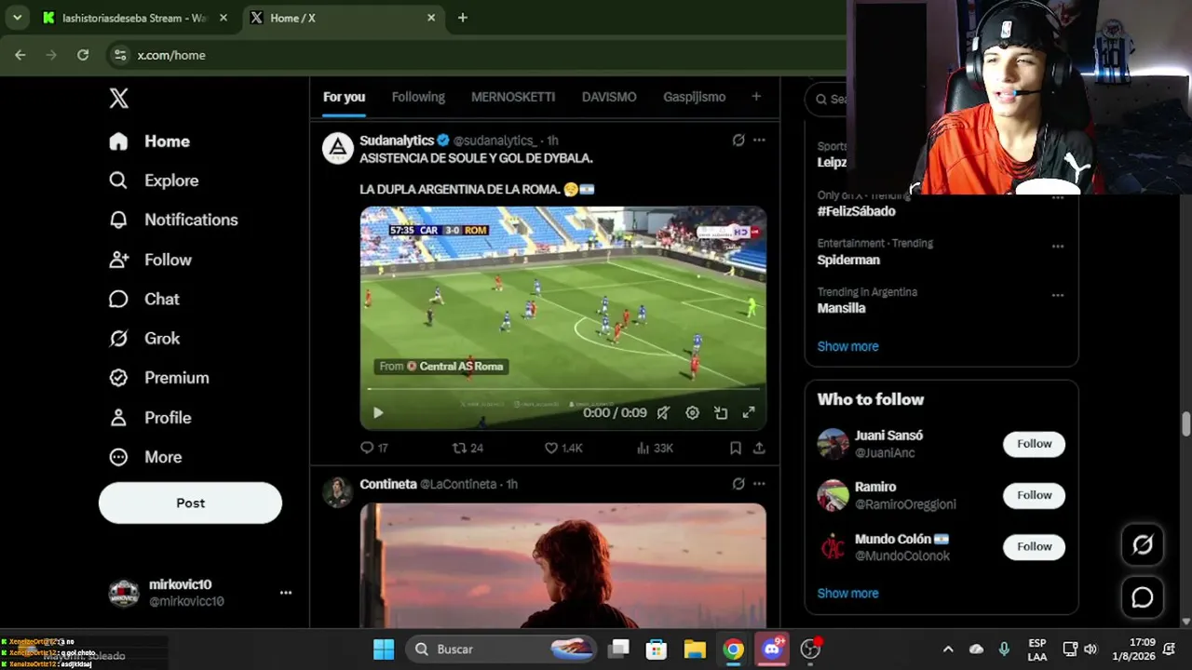Open more options for Mansilla trend

1058,295
